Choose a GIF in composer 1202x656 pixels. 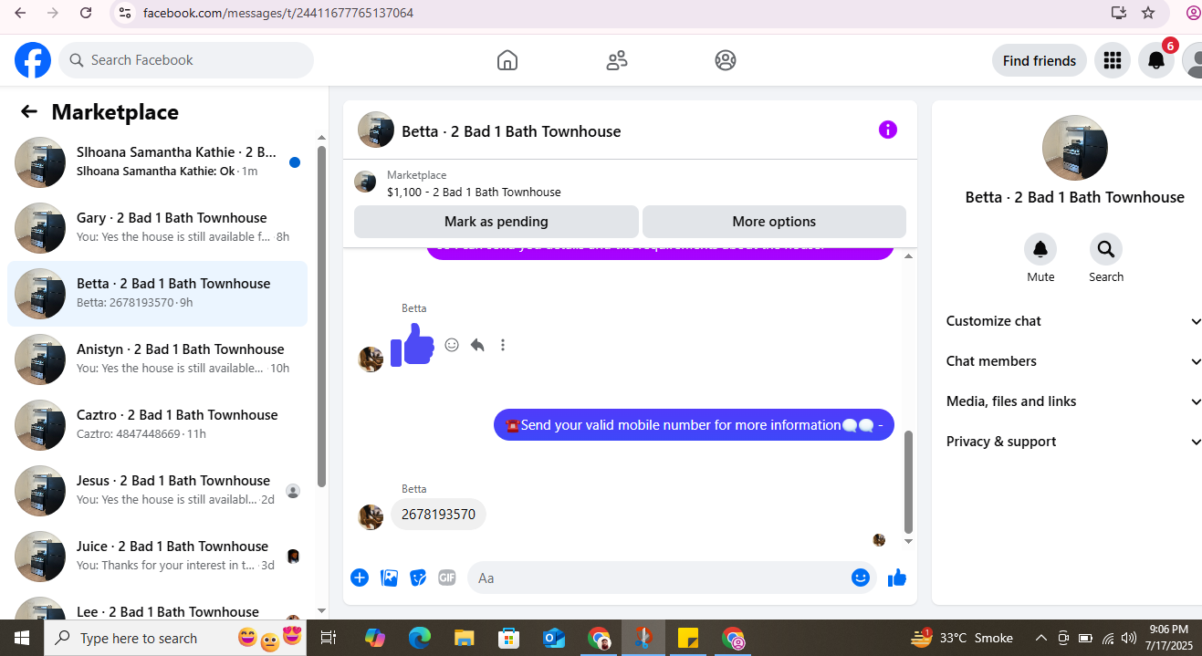[446, 578]
